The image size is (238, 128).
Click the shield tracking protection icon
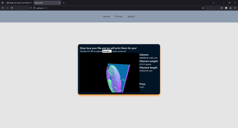point(30,8)
